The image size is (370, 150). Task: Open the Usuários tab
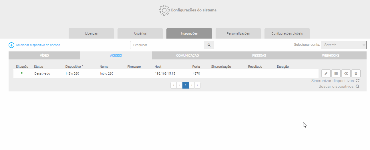click(x=140, y=33)
